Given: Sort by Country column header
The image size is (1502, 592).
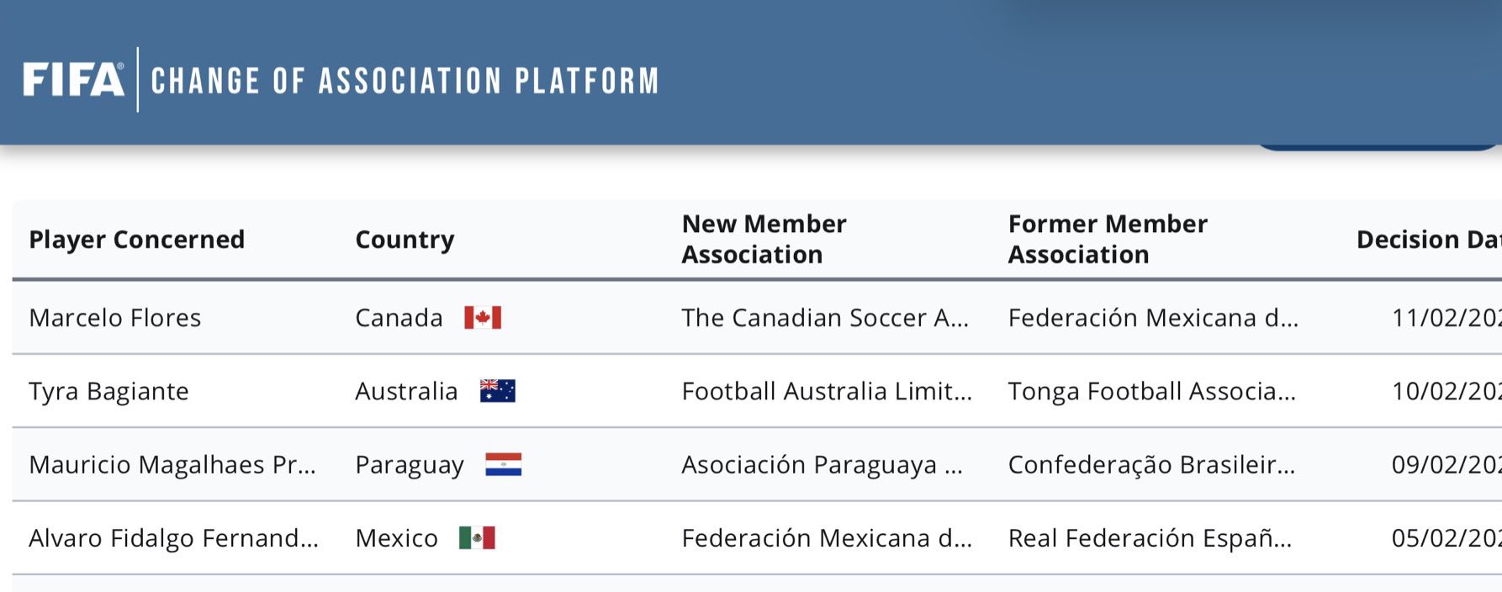Looking at the screenshot, I should coord(405,240).
